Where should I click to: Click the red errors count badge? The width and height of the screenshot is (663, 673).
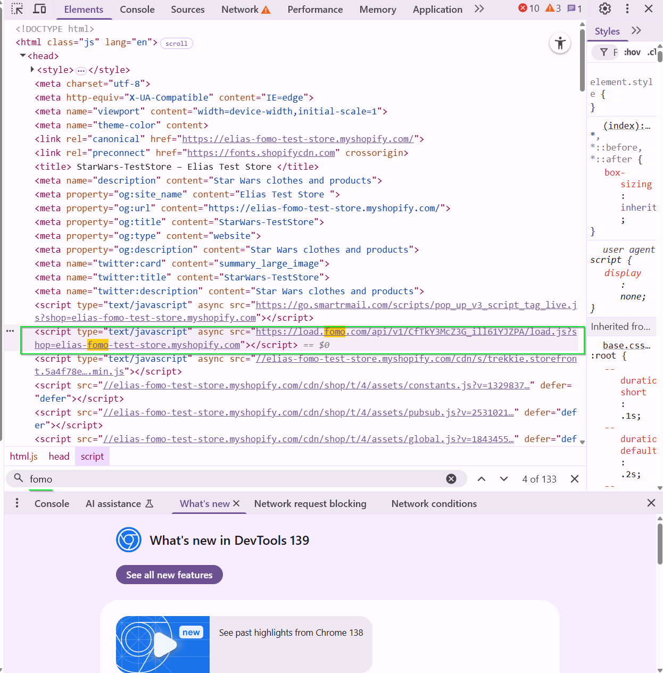point(528,9)
